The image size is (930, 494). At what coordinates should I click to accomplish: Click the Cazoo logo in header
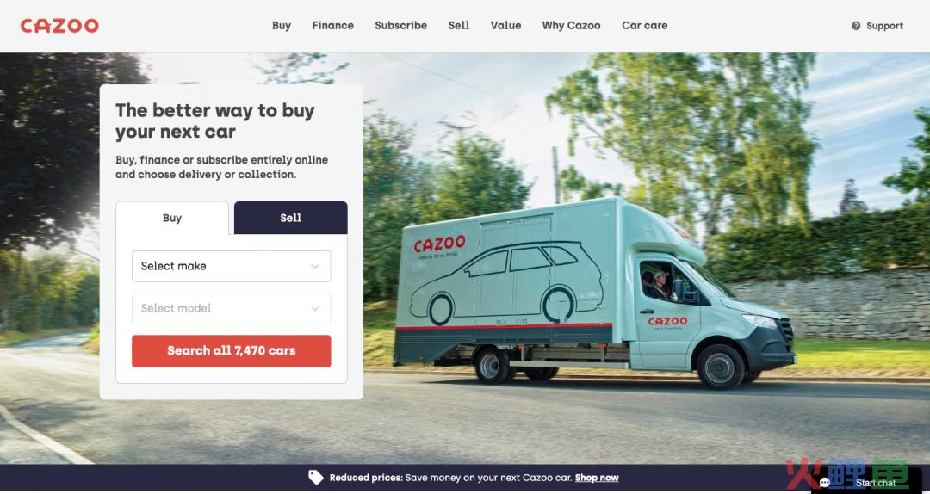click(x=59, y=26)
